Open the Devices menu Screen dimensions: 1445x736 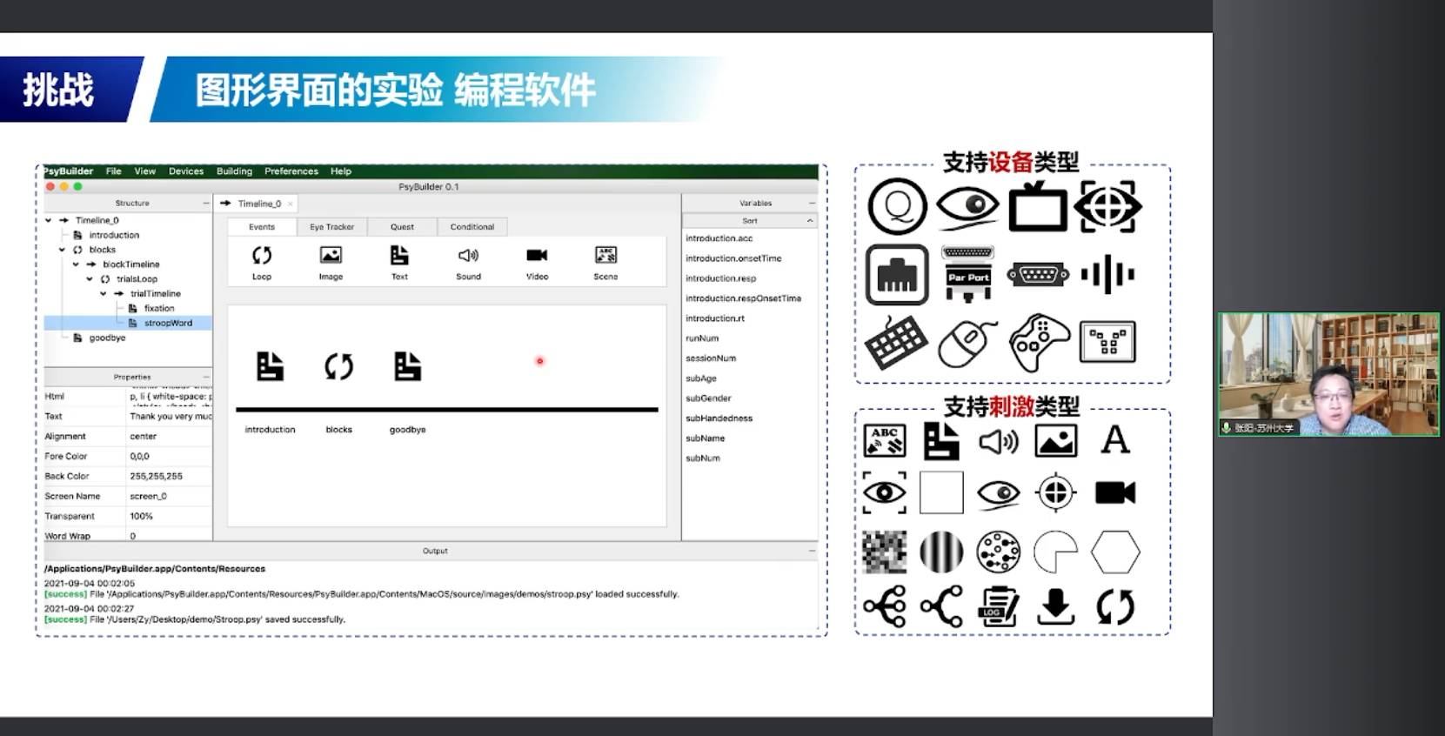[x=186, y=171]
